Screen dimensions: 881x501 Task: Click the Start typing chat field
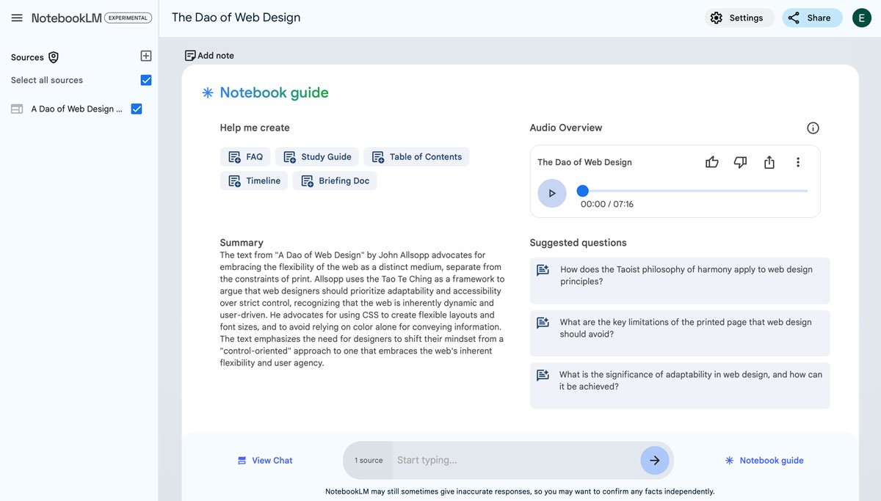tap(515, 460)
